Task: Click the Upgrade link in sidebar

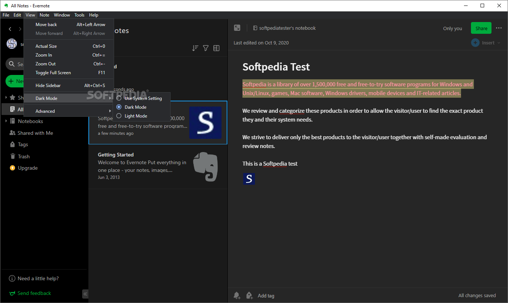Action: click(28, 168)
